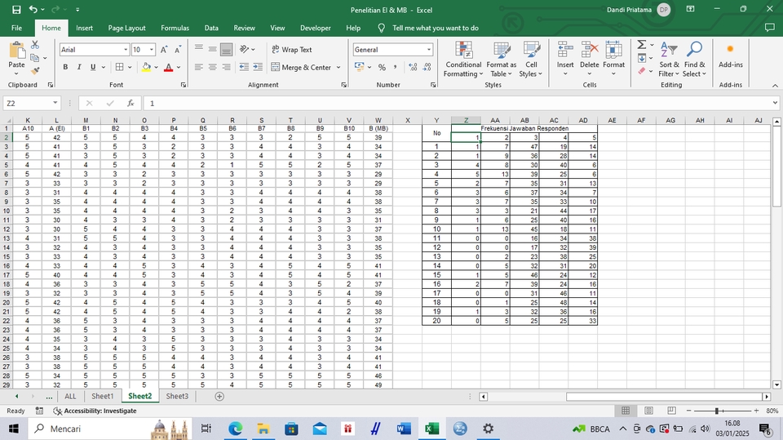Toggle Middle Align
Screen dimensions: 783x440
pyautogui.click(x=212, y=49)
